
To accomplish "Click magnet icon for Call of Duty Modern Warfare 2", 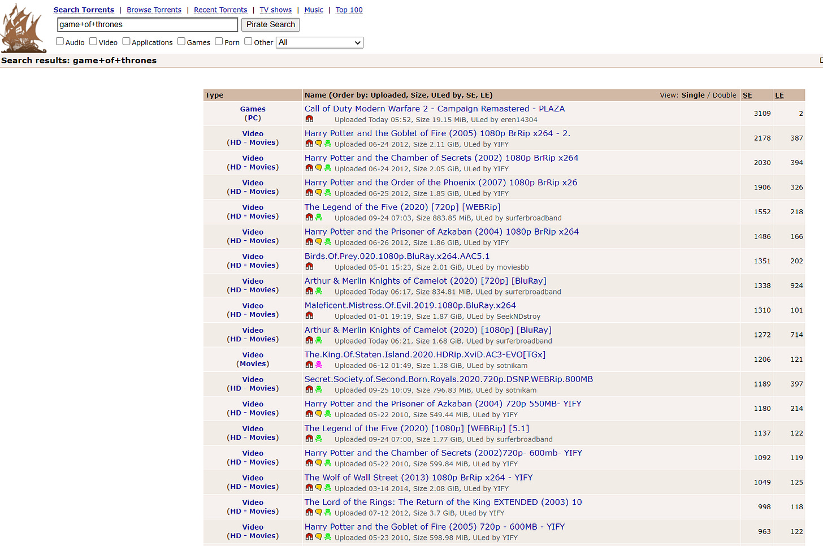I will click(x=309, y=119).
